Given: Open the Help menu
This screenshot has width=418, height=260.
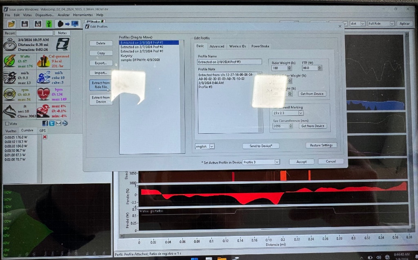Looking at the screenshot, I should pos(100,15).
